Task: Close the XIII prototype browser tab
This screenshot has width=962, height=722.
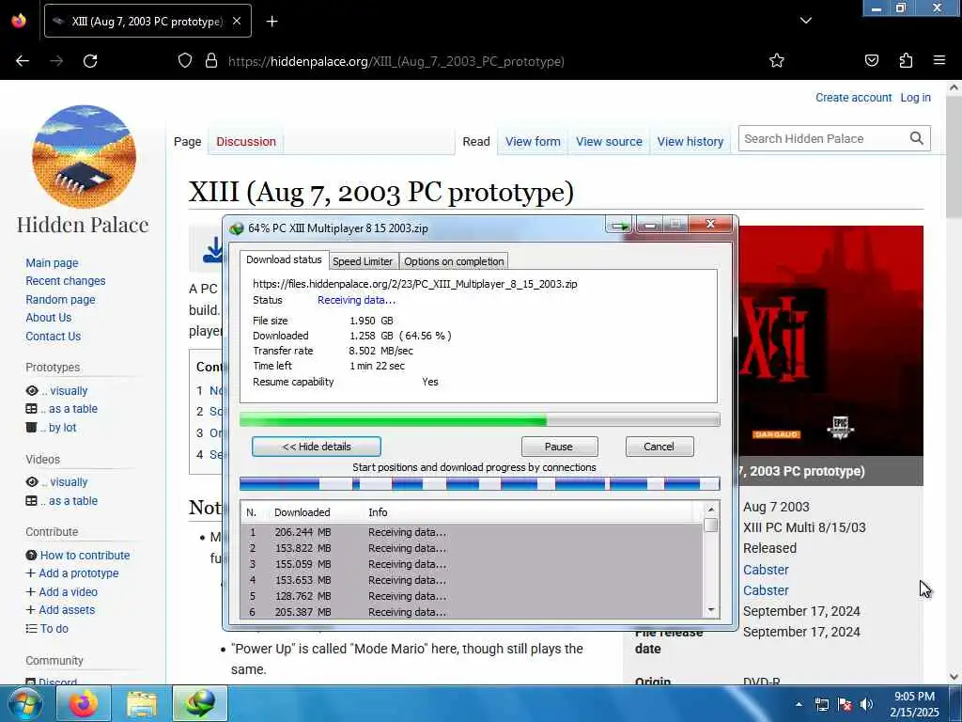Action: point(236,21)
